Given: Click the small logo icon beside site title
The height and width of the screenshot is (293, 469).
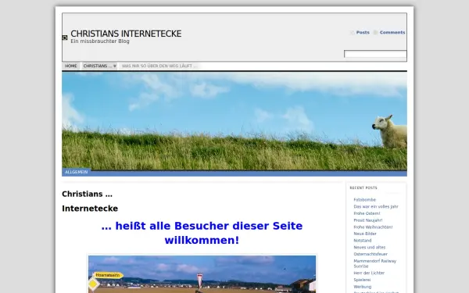Looking at the screenshot, I should pos(65,38).
